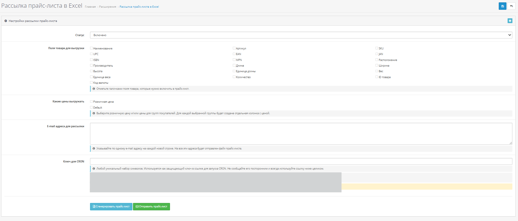Image resolution: width=518 pixels, height=221 pixels.
Task: Toggle the Код валюты checkbox
Action: pos(92,83)
